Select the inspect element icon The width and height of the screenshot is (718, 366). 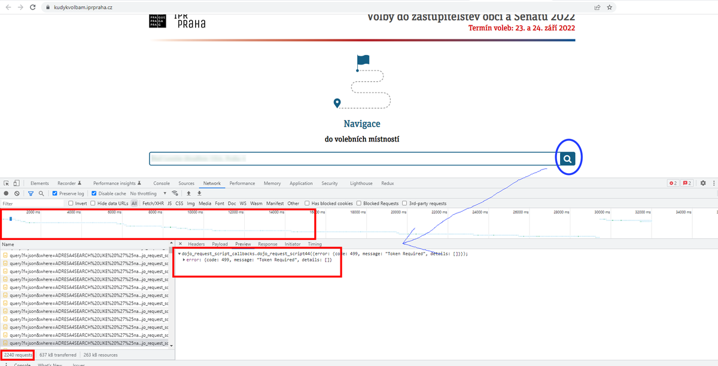[6, 183]
